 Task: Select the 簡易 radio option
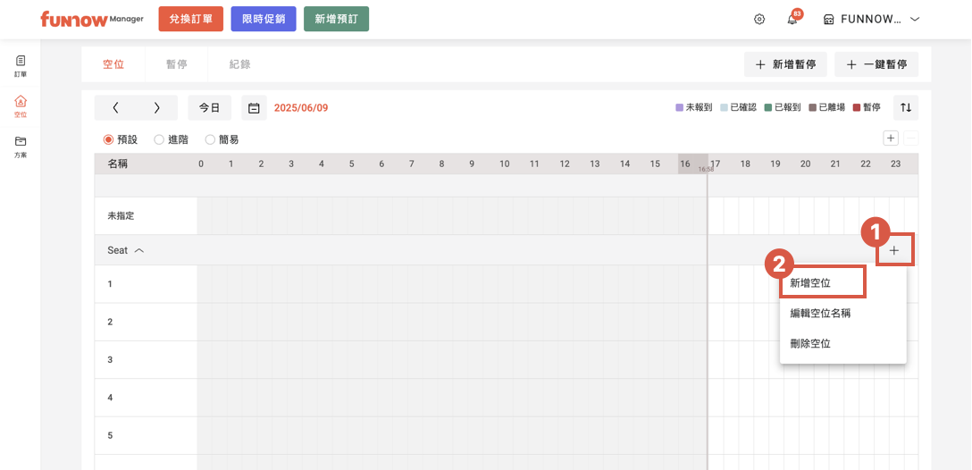tap(211, 139)
